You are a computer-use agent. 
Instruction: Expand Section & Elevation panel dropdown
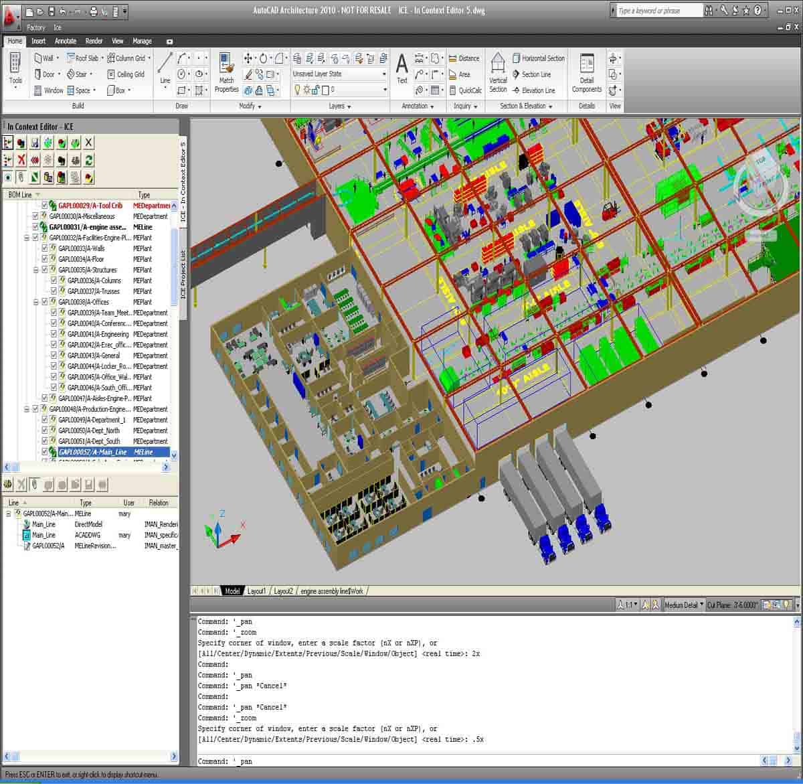(527, 106)
